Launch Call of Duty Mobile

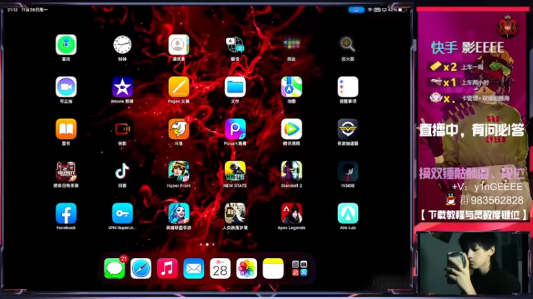click(66, 171)
